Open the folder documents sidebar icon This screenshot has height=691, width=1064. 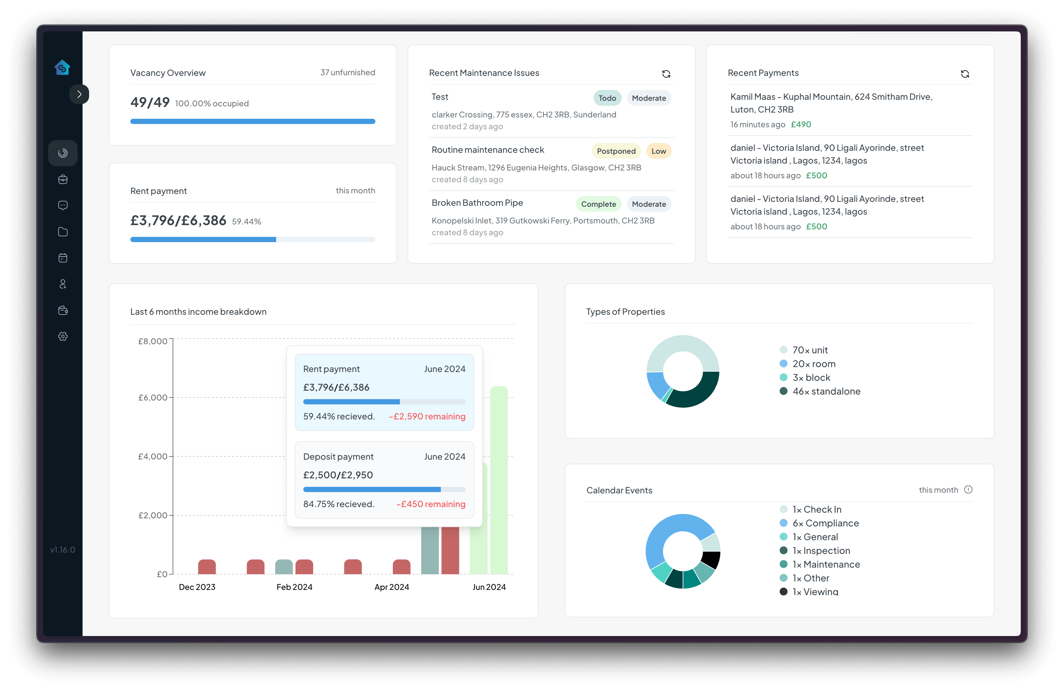click(63, 232)
